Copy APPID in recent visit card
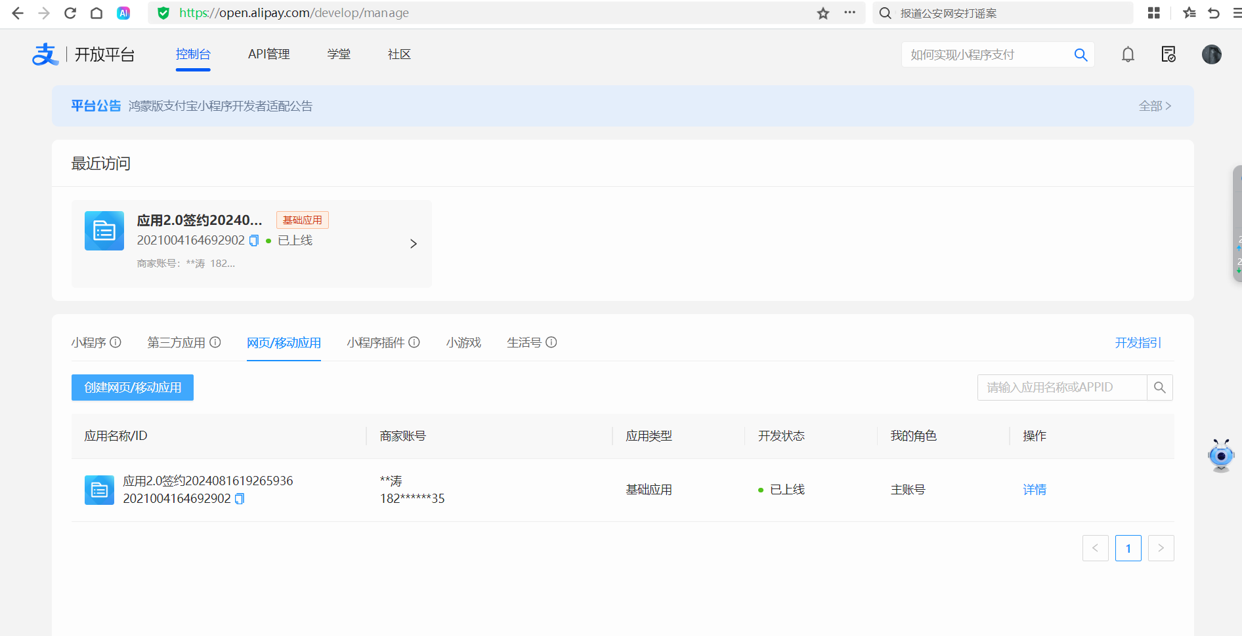Viewport: 1242px width, 636px height. (x=254, y=241)
